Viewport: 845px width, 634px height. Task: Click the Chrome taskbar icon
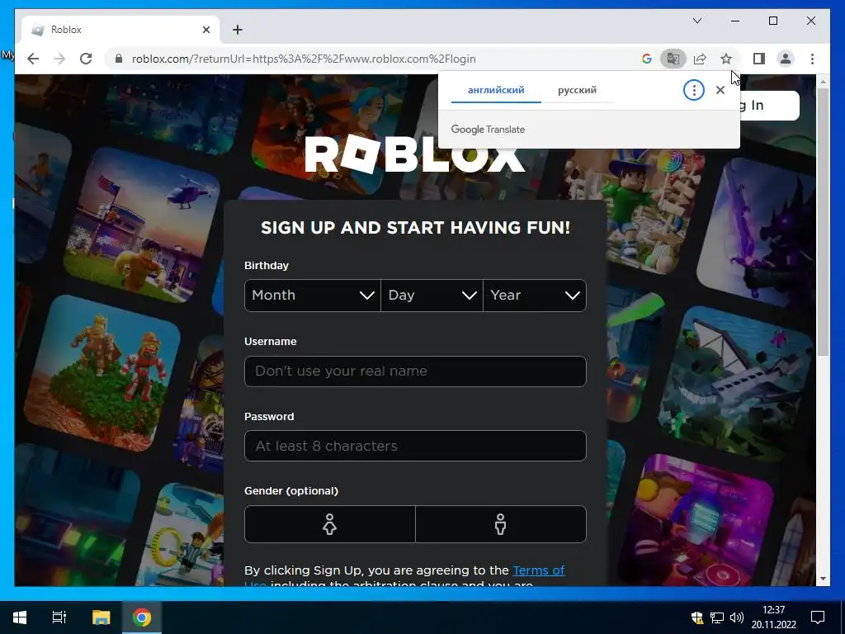coord(142,617)
